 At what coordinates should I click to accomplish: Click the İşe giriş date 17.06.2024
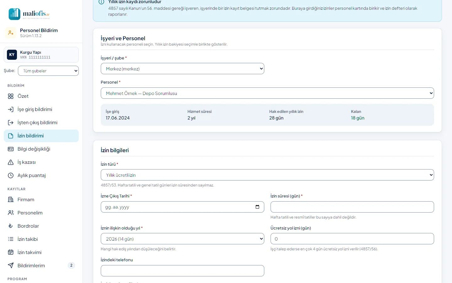pos(118,118)
